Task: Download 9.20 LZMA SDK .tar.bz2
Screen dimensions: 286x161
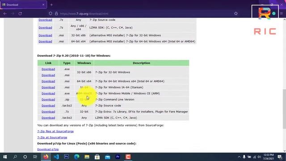Action: pyautogui.click(x=48, y=118)
